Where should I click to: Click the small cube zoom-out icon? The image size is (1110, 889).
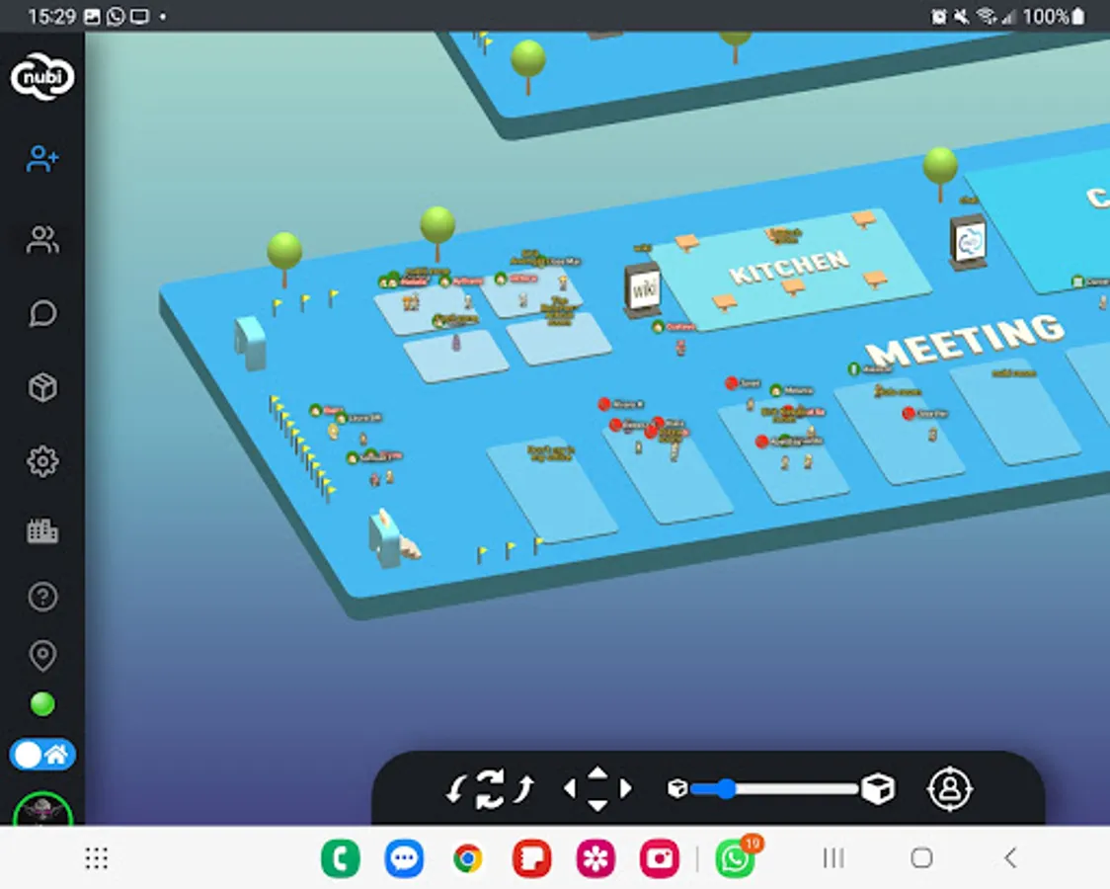(x=677, y=788)
